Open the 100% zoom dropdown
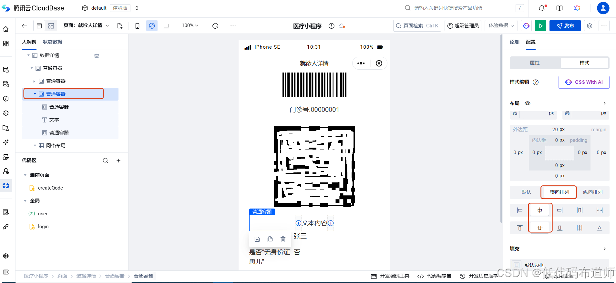 tap(190, 25)
